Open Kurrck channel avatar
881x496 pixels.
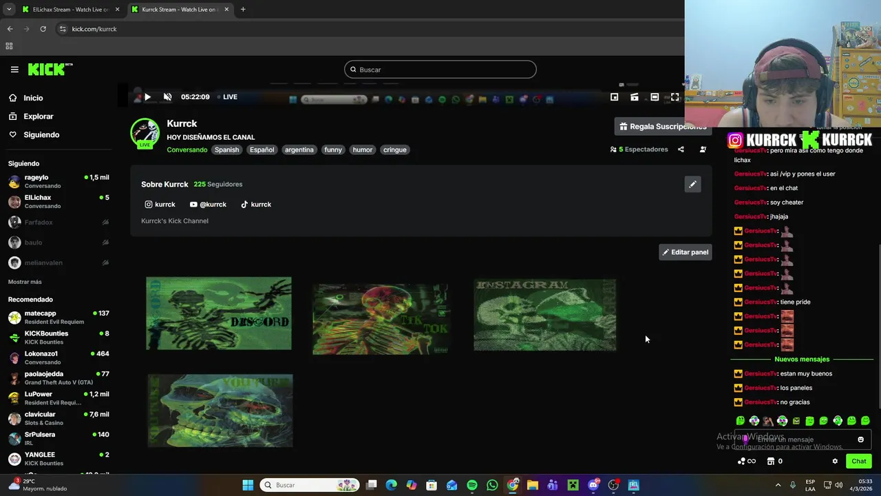(145, 133)
